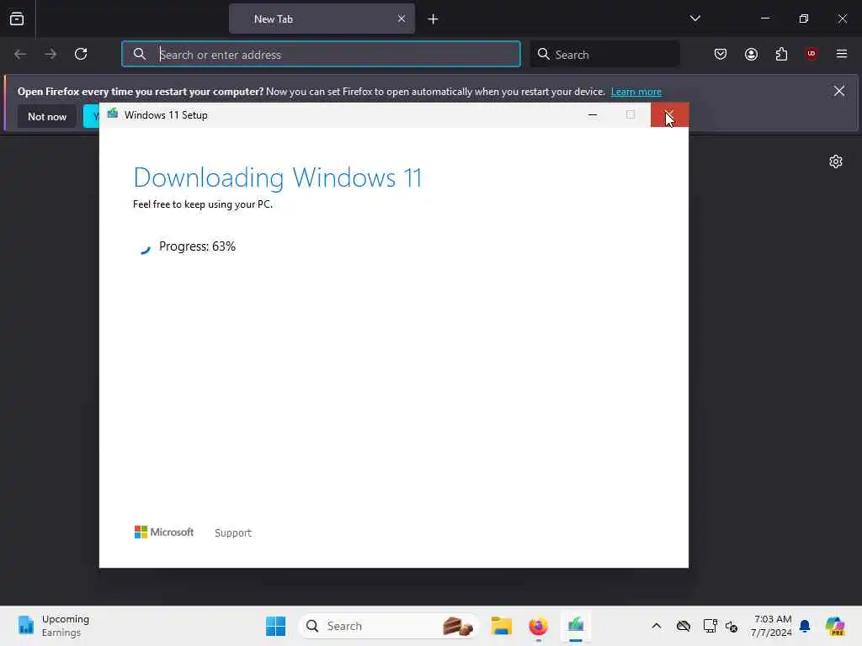Click the Firefox Search box
The height and width of the screenshot is (646, 862).
pyautogui.click(x=604, y=54)
